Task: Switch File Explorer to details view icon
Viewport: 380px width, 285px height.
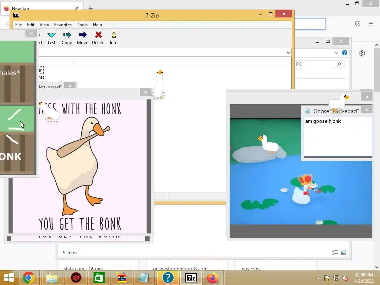Action: tap(335, 252)
